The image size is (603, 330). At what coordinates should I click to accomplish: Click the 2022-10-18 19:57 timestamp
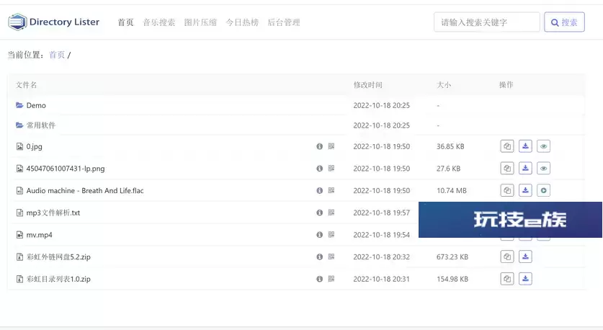tap(382, 213)
